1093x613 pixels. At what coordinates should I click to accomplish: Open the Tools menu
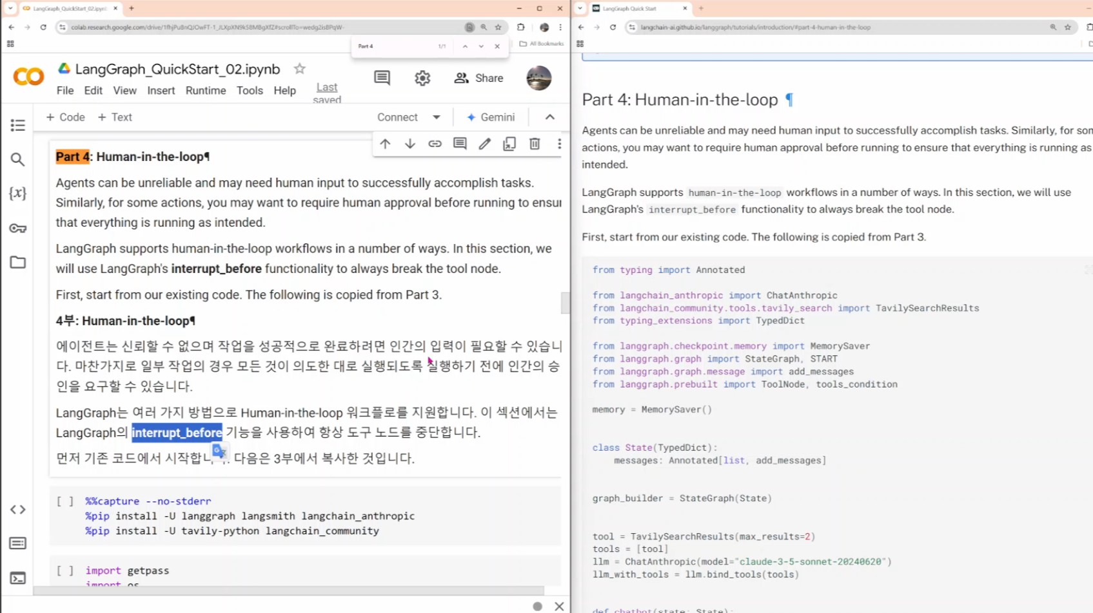coord(250,91)
